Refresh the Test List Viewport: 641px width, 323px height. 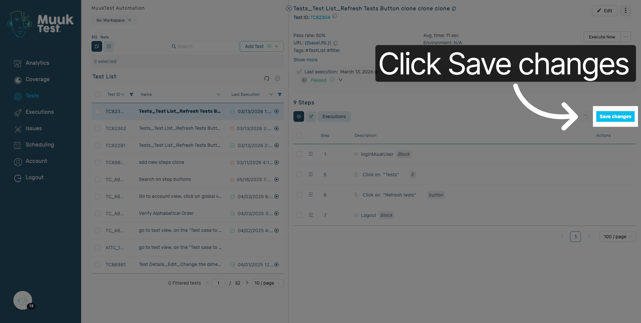[x=267, y=78]
